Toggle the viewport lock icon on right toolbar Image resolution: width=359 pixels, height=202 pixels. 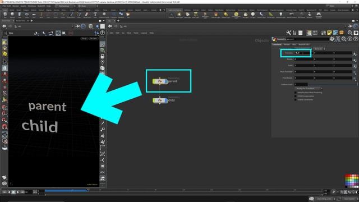coord(103,56)
